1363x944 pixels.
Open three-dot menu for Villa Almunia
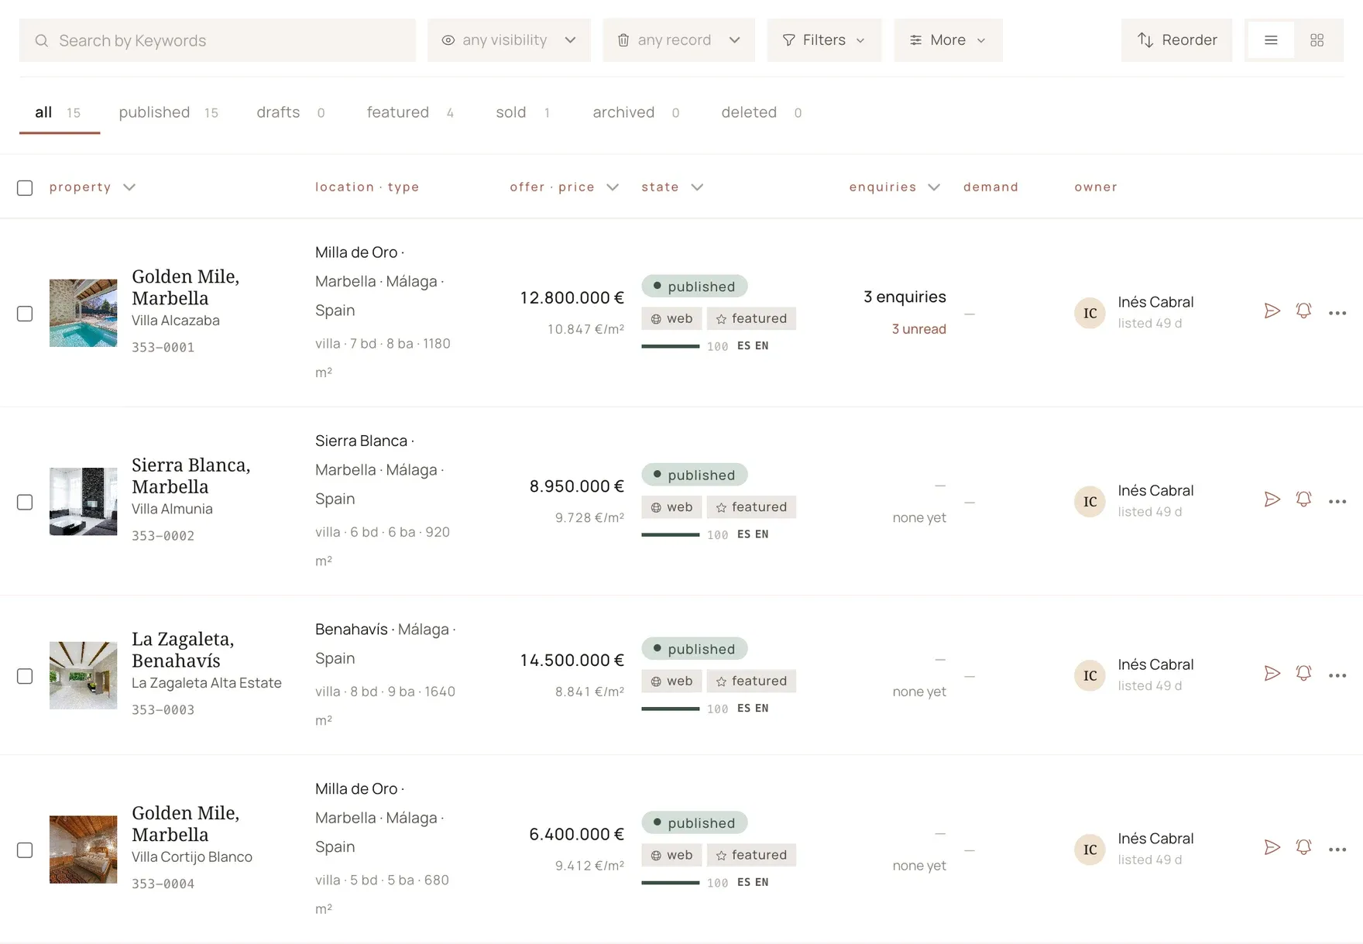click(x=1337, y=502)
